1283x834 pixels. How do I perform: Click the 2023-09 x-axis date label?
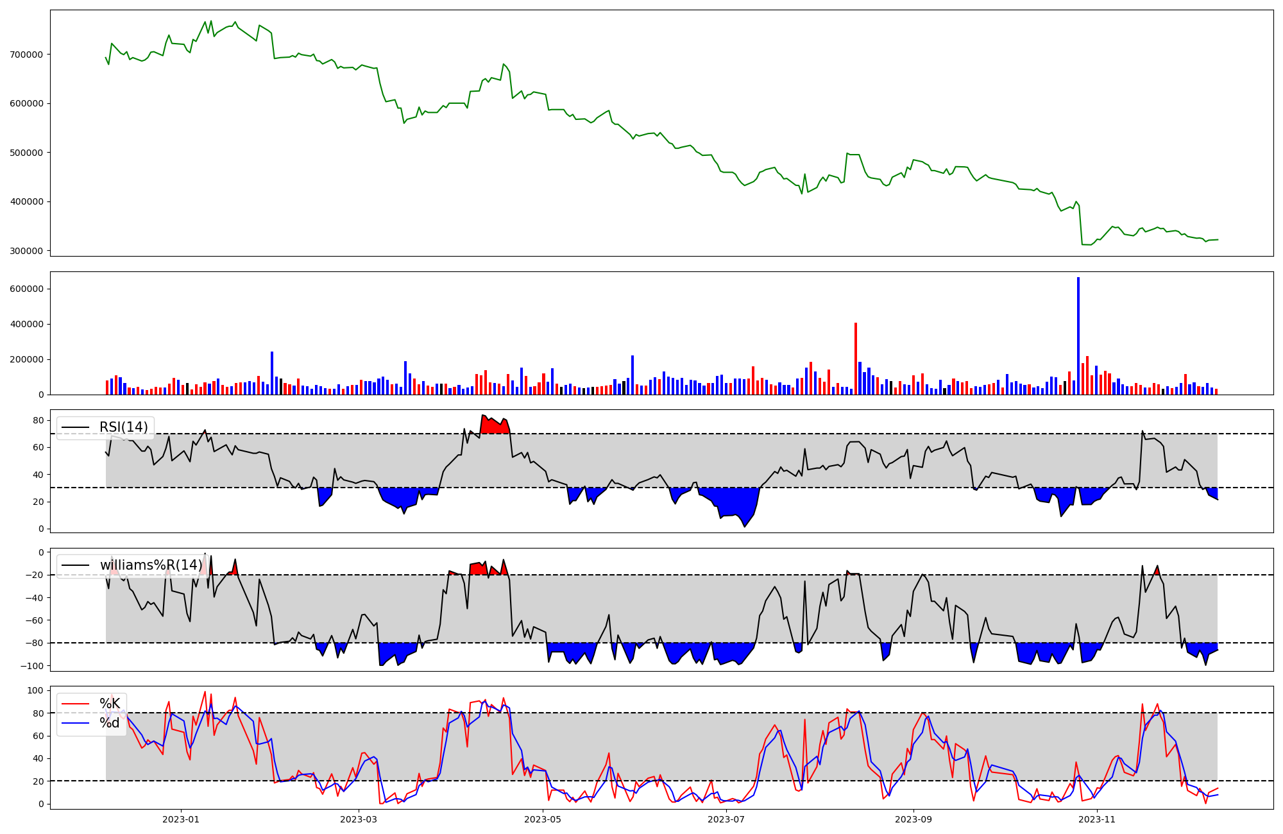click(913, 819)
